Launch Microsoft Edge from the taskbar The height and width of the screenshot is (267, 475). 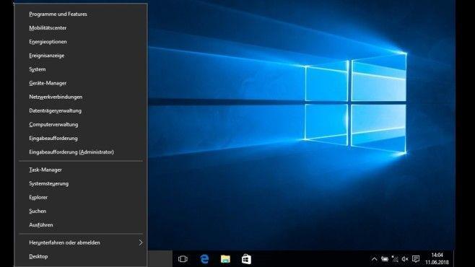pos(204,259)
